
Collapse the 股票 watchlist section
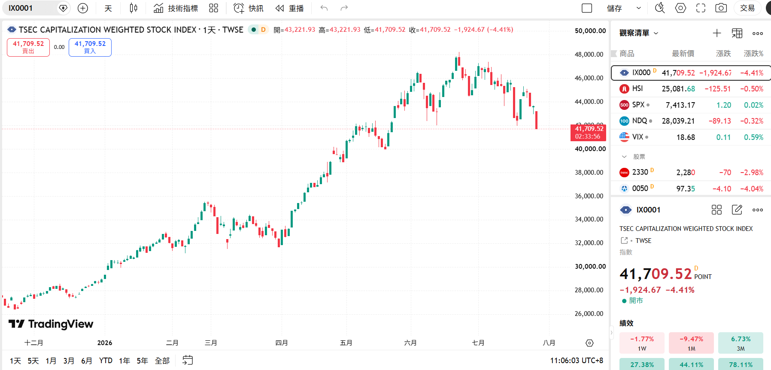click(624, 157)
